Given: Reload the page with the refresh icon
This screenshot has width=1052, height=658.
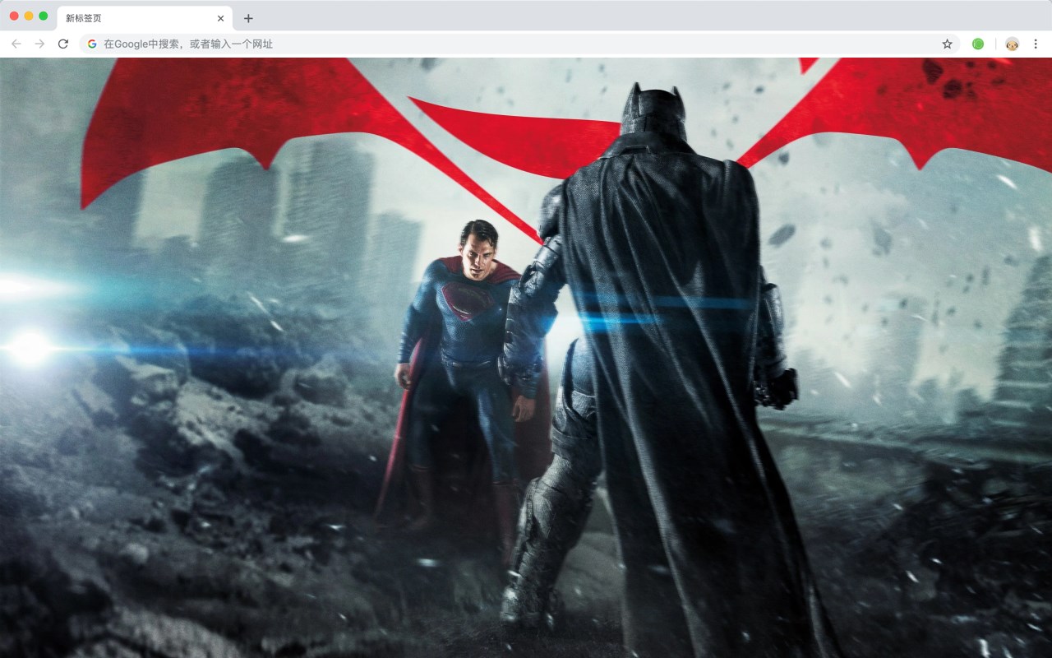Looking at the screenshot, I should [x=63, y=44].
